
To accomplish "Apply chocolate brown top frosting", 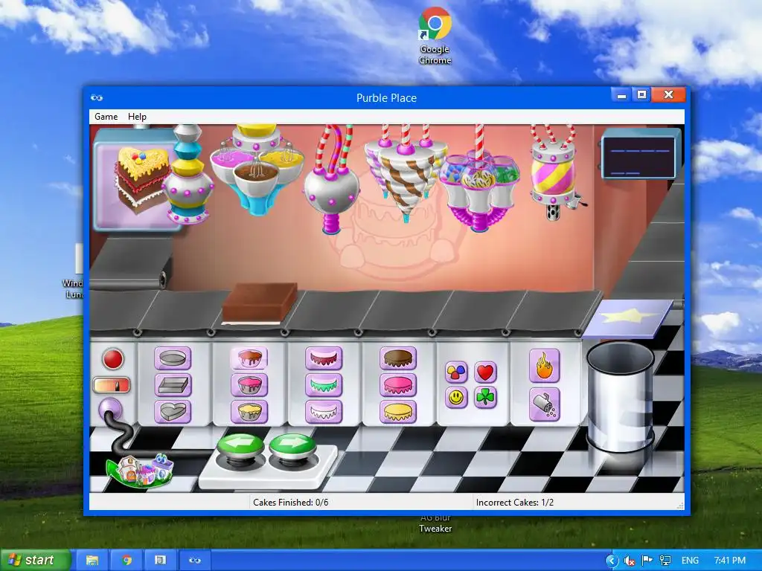I will click(398, 359).
